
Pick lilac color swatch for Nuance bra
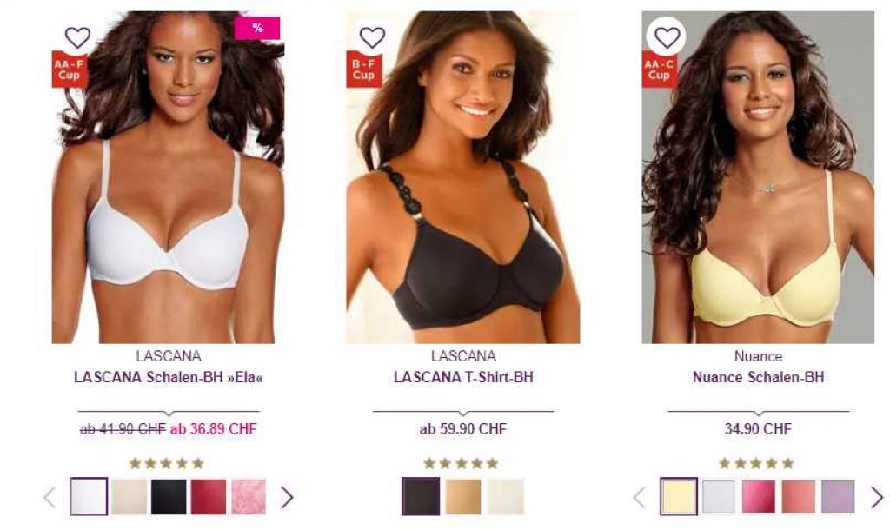click(838, 497)
